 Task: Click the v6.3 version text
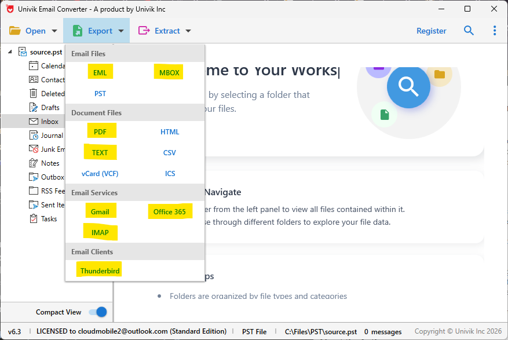click(14, 331)
